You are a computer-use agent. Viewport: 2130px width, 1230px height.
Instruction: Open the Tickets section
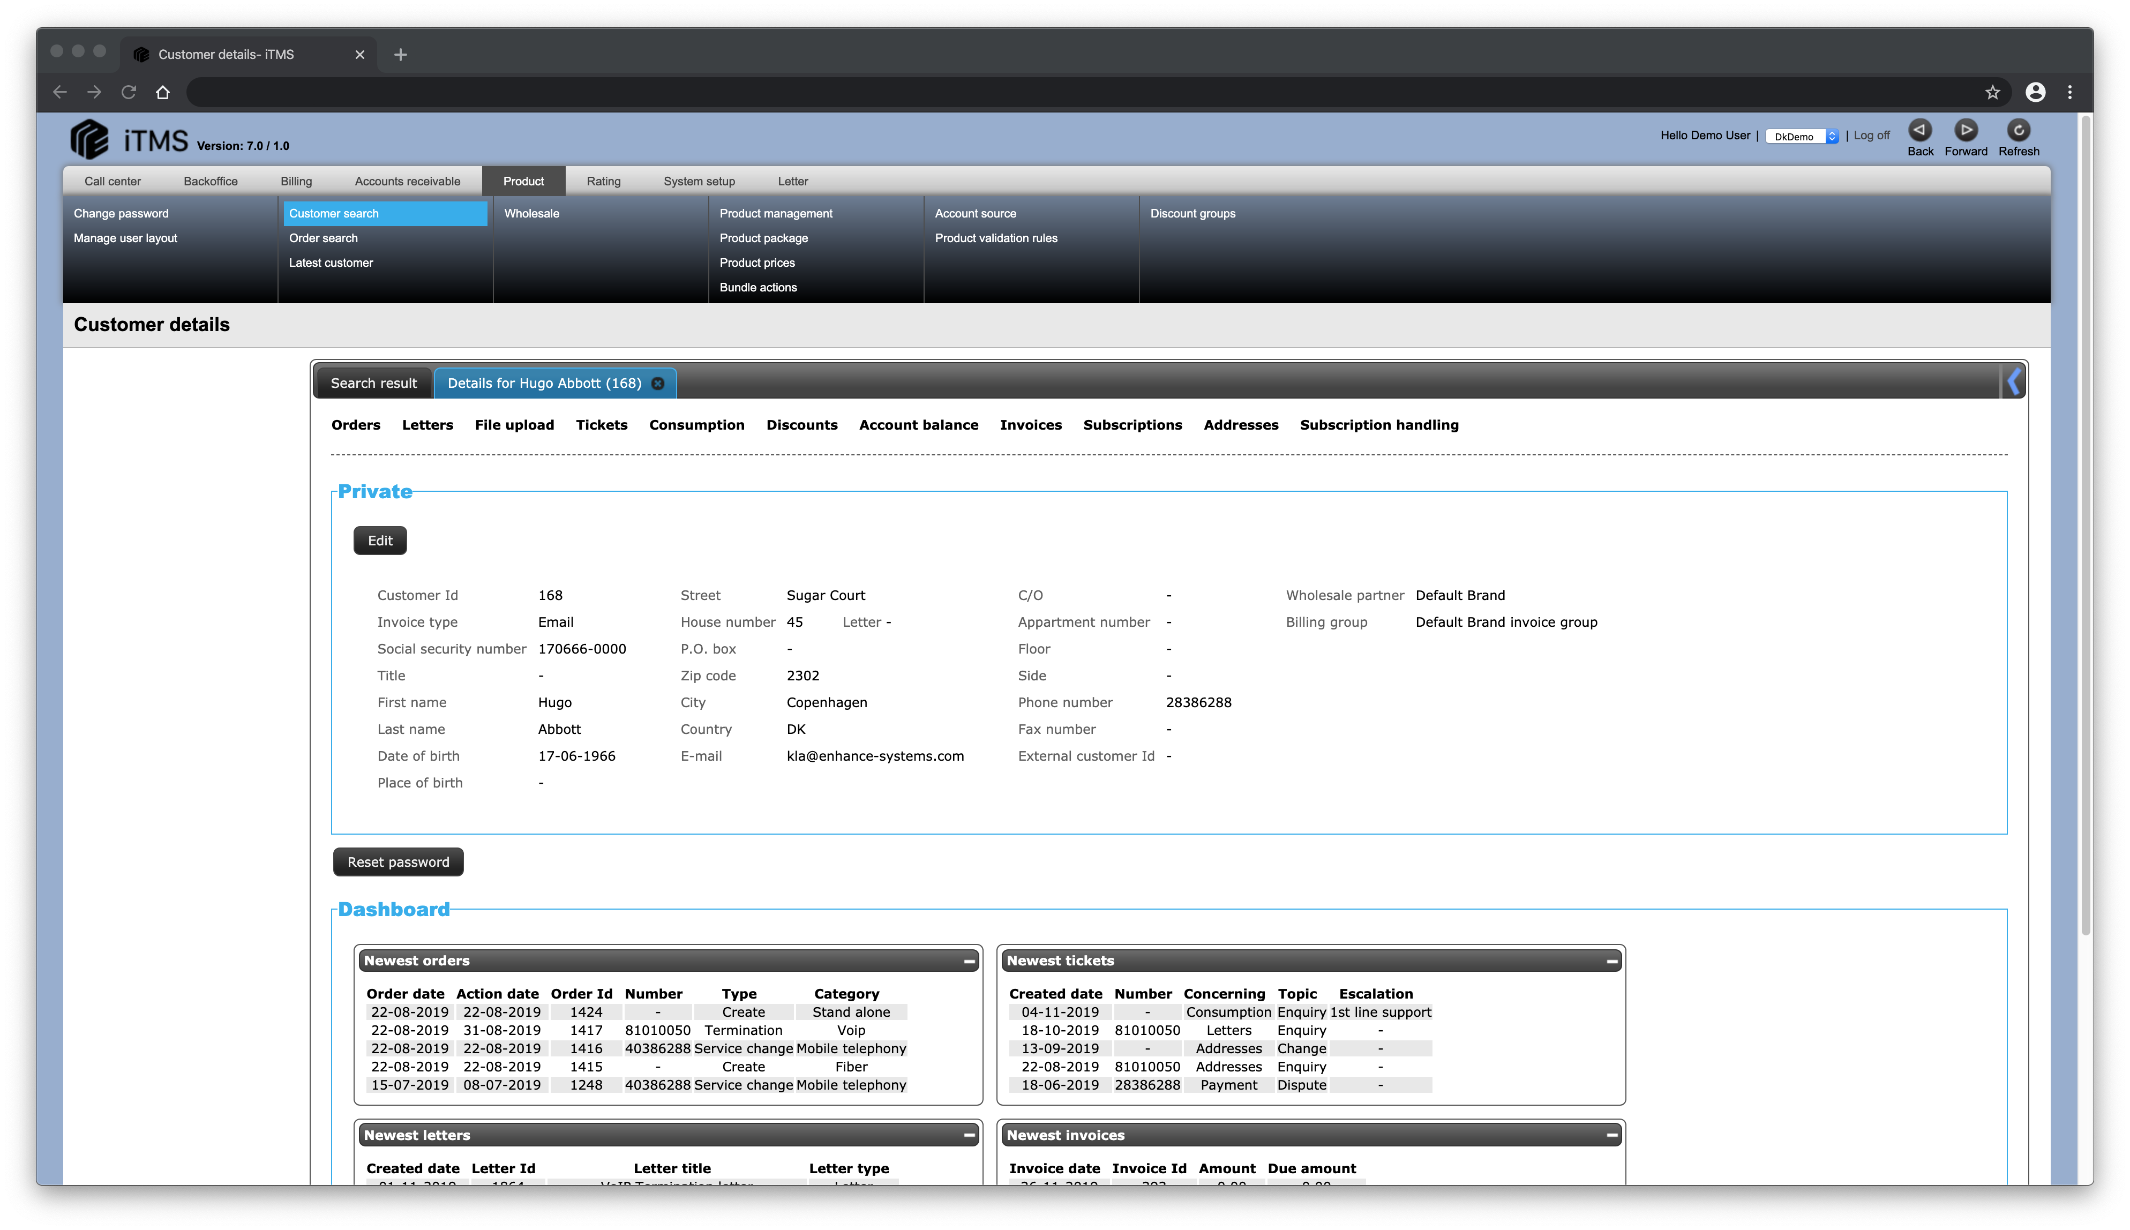pyautogui.click(x=601, y=425)
